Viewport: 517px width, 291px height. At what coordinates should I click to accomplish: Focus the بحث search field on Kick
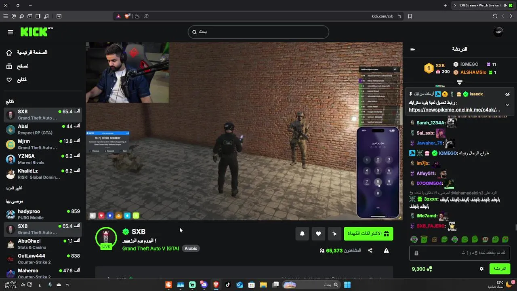258,32
